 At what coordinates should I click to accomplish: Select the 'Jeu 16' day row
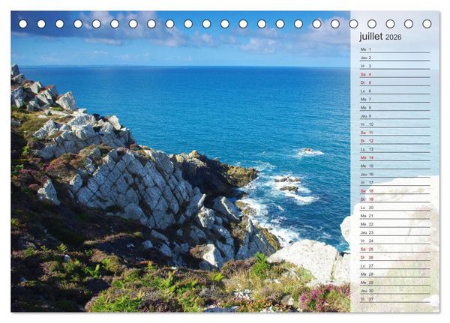(395, 174)
